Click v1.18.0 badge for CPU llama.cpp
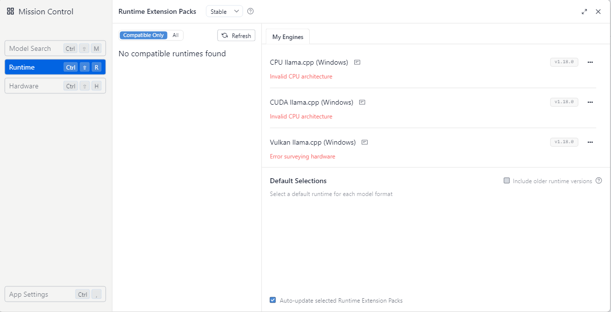 (x=564, y=62)
